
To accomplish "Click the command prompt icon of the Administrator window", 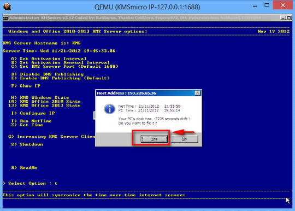I will click(x=5, y=18).
